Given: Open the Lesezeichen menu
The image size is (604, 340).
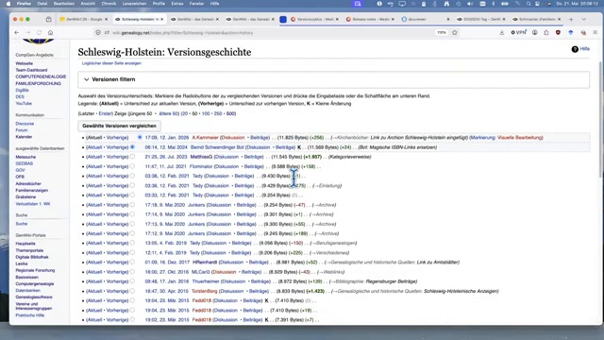Looking at the screenshot, I should 134,4.
